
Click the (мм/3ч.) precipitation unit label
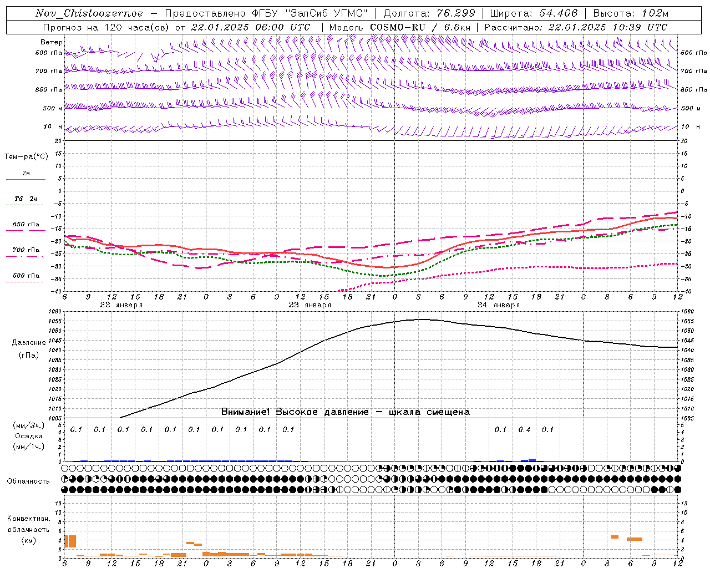[x=28, y=426]
